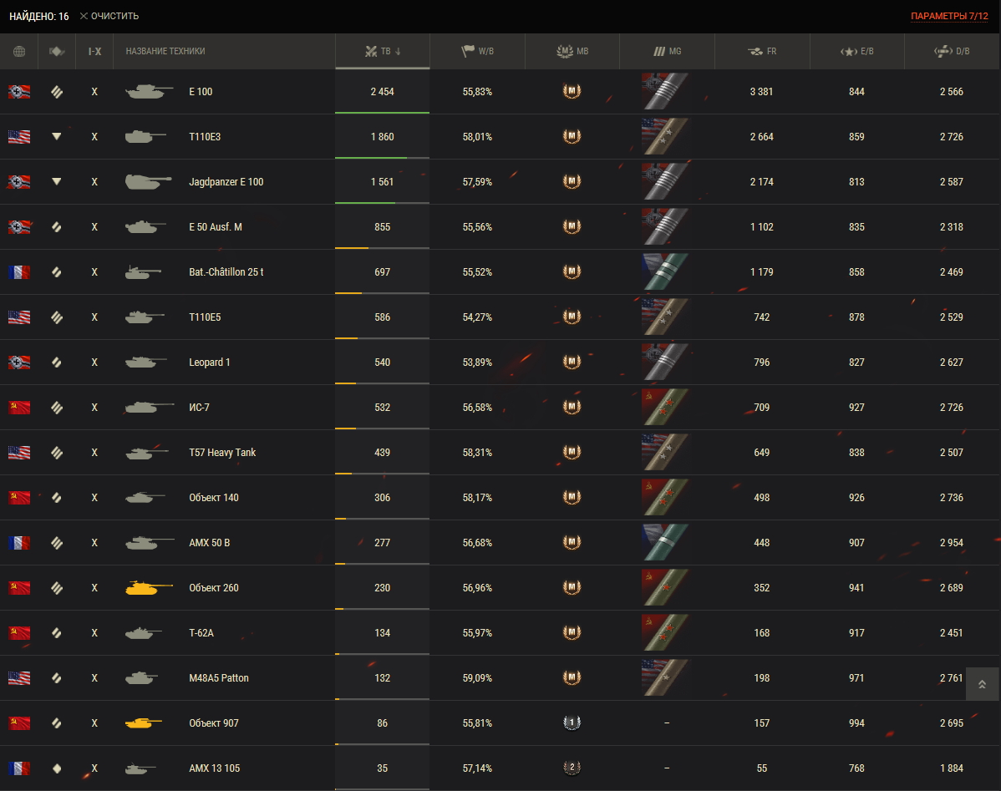The image size is (1001, 791).
Task: Click Объект 907 first class badge
Action: (572, 723)
